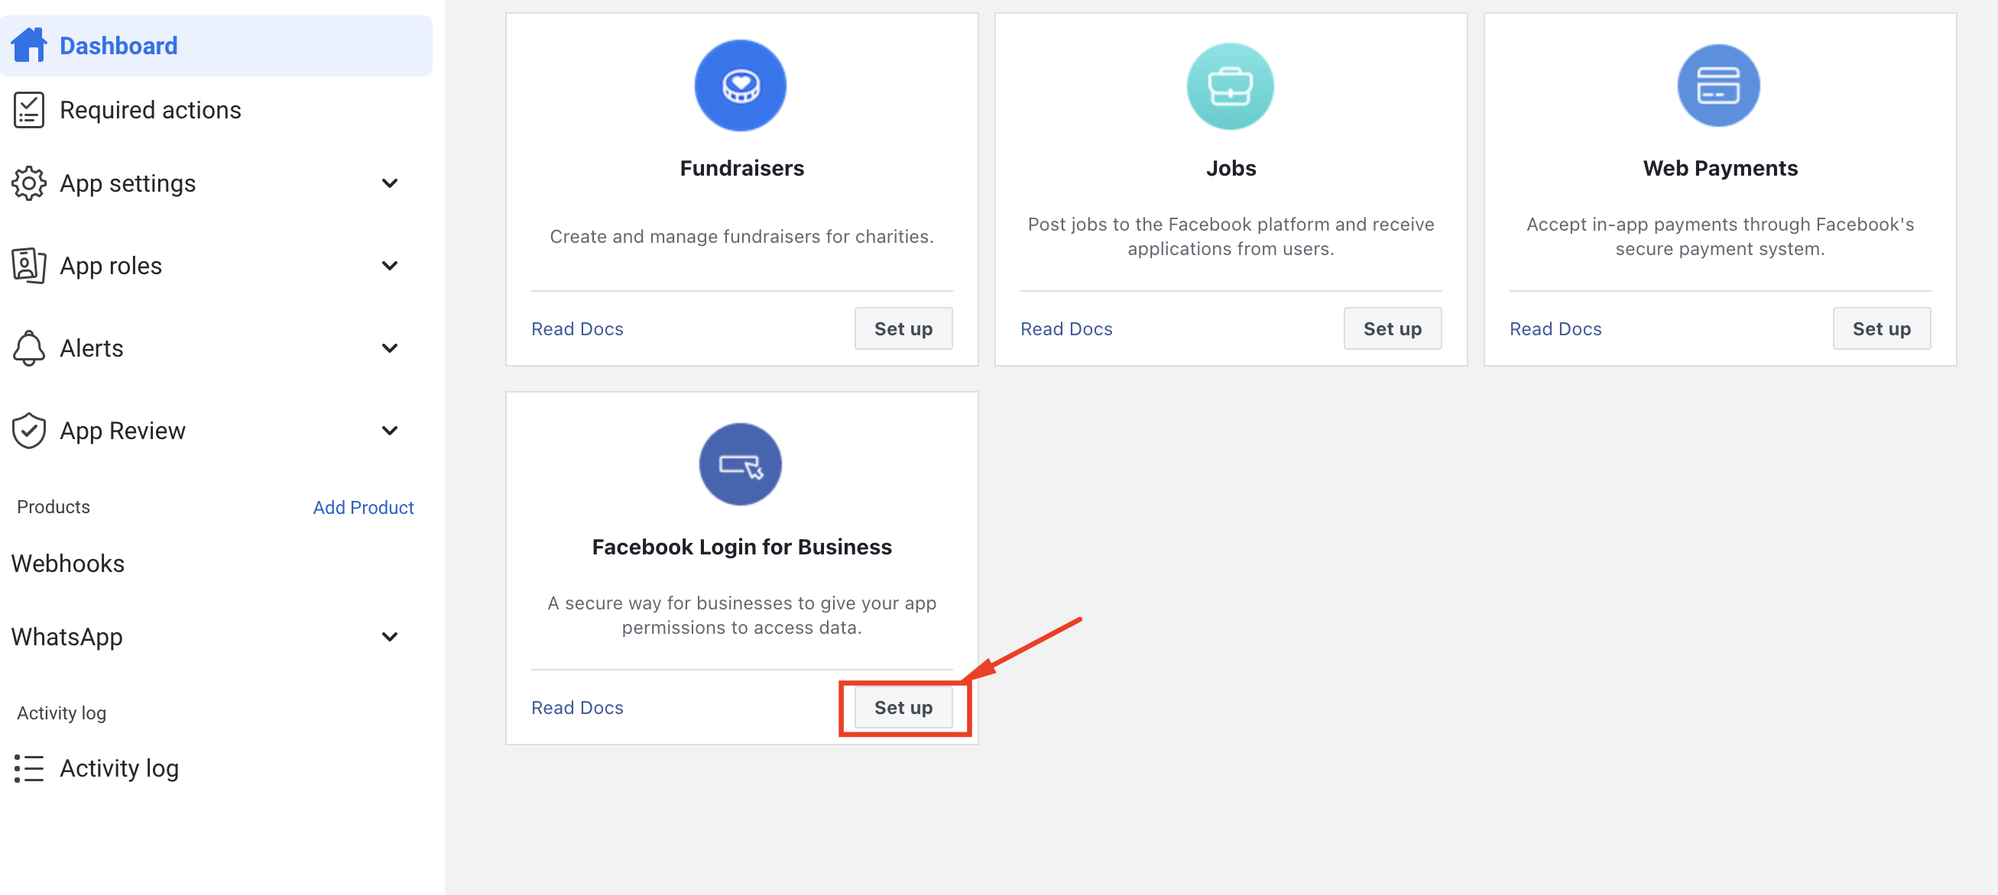Set up Facebook Login for Business

point(903,707)
